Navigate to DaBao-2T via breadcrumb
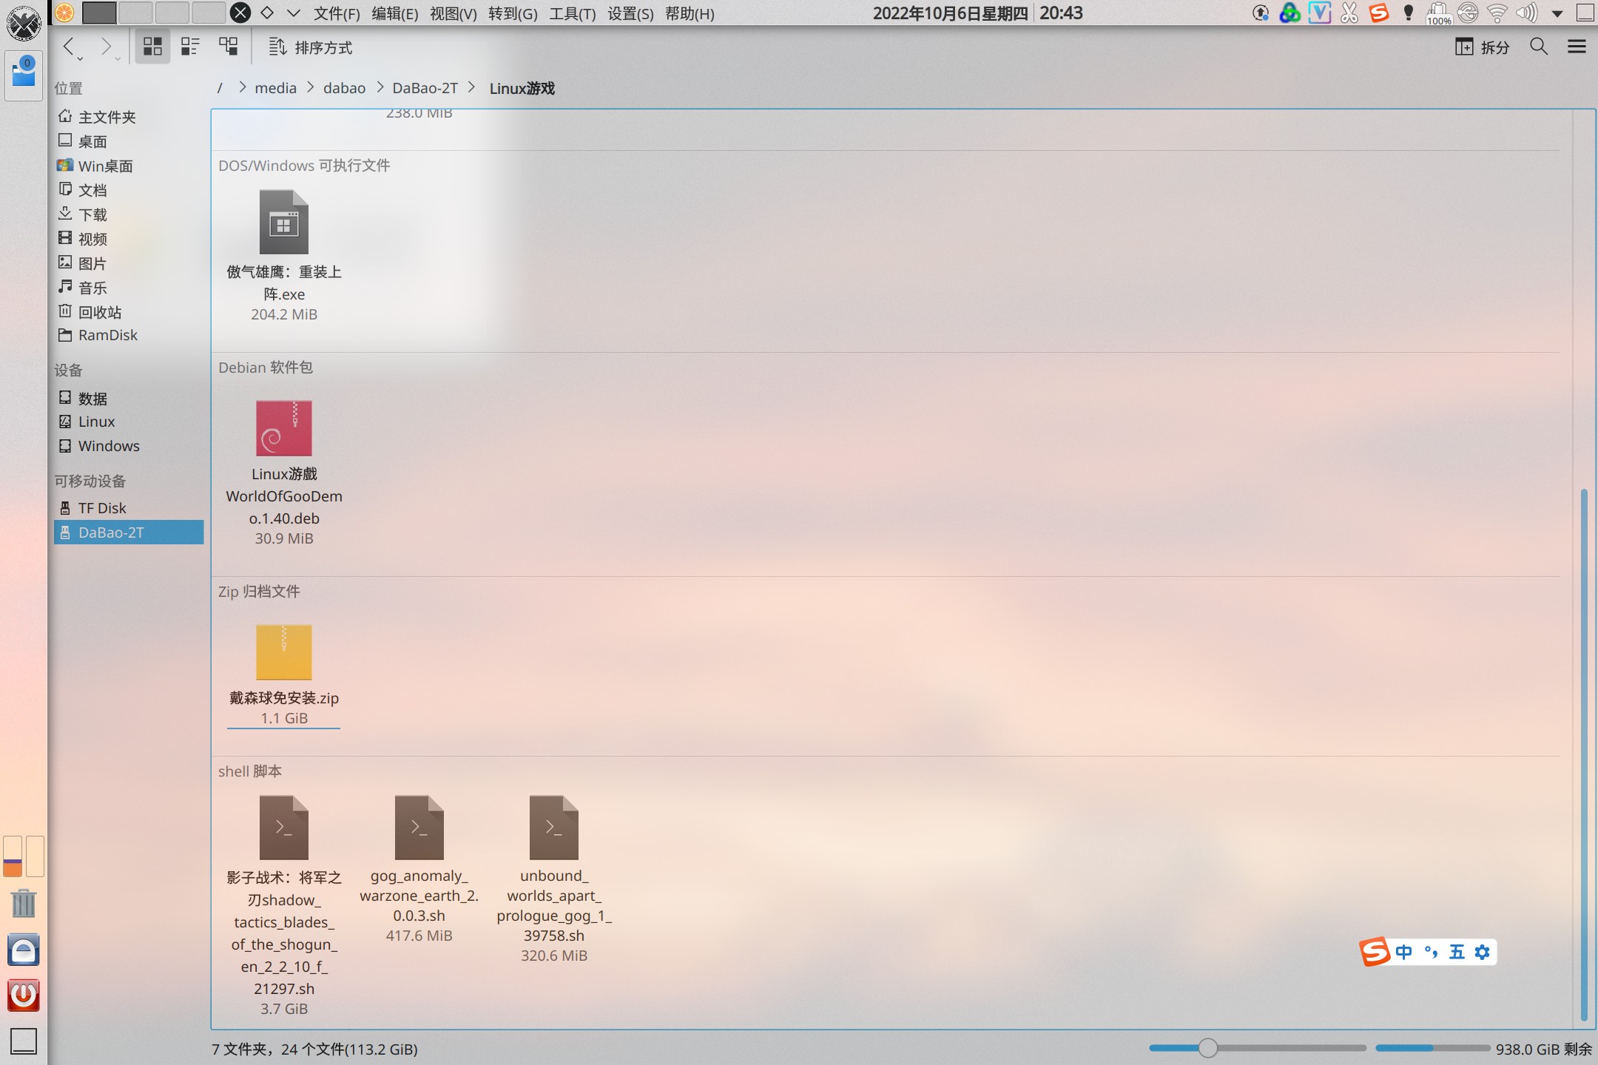The width and height of the screenshot is (1598, 1065). (x=425, y=87)
